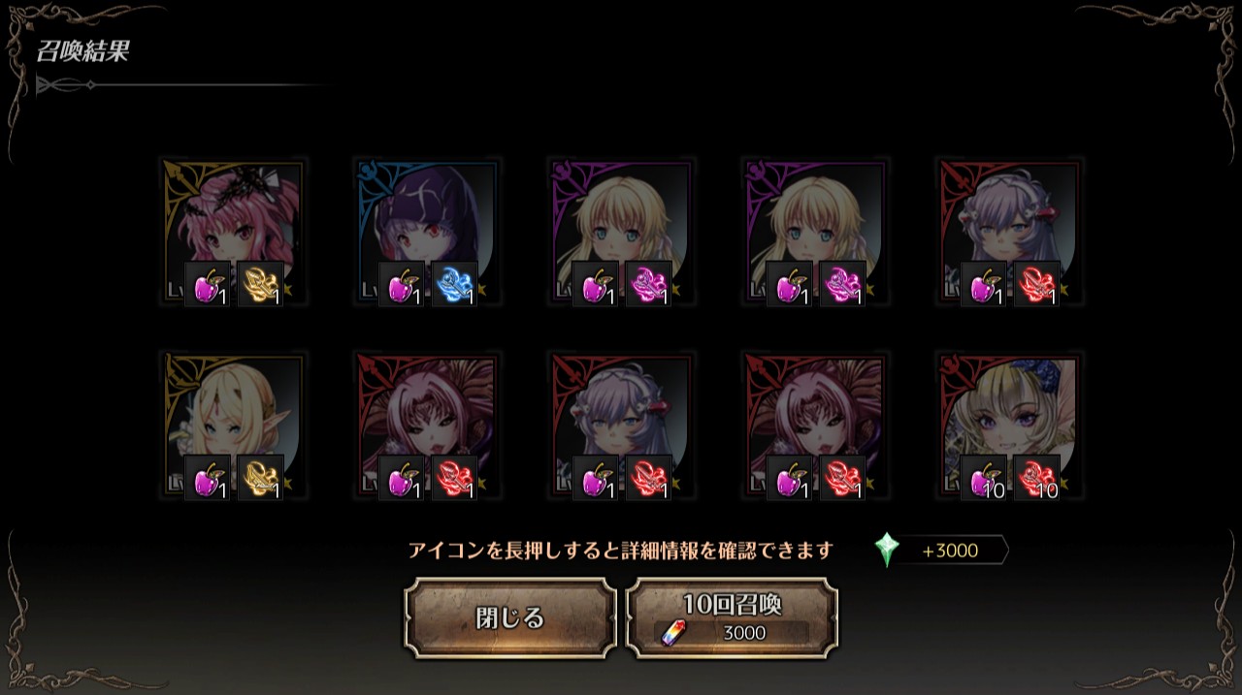Open the blonde elf character in the gold frame
The height and width of the screenshot is (695, 1242).
pyautogui.click(x=233, y=426)
